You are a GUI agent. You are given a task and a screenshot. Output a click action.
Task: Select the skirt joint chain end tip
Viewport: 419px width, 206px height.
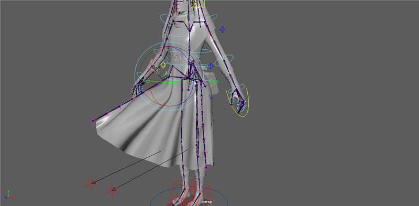click(x=93, y=121)
